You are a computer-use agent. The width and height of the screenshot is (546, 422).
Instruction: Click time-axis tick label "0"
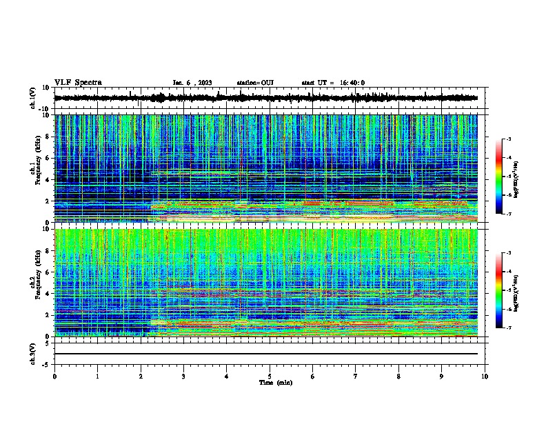54,376
